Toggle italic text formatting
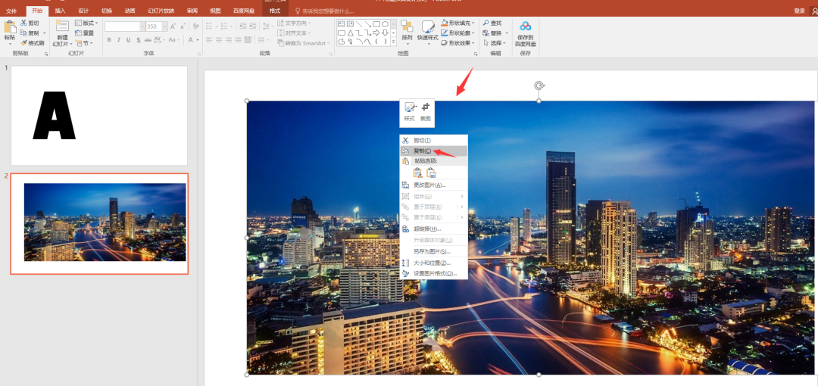 coord(119,40)
